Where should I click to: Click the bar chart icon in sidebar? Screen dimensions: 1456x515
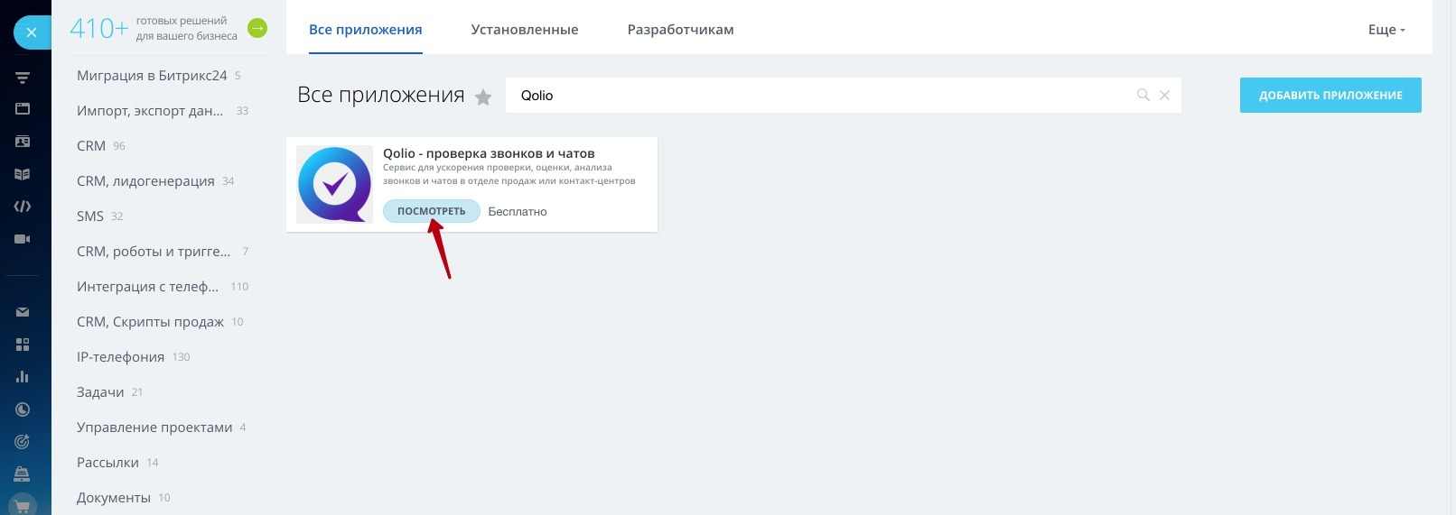pyautogui.click(x=23, y=377)
